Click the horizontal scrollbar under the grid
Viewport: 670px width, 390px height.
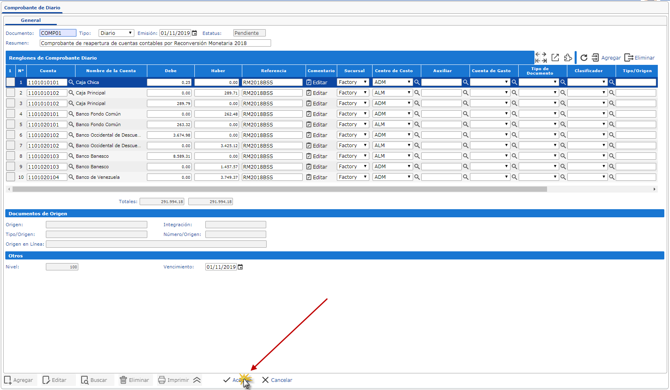pyautogui.click(x=280, y=189)
